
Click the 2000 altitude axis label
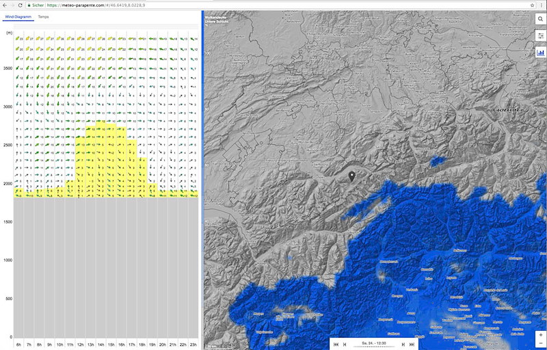pyautogui.click(x=8, y=183)
